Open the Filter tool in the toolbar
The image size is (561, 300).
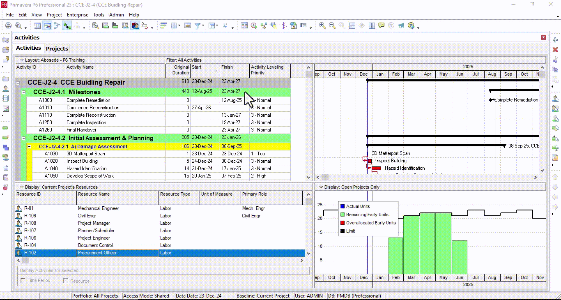198,25
